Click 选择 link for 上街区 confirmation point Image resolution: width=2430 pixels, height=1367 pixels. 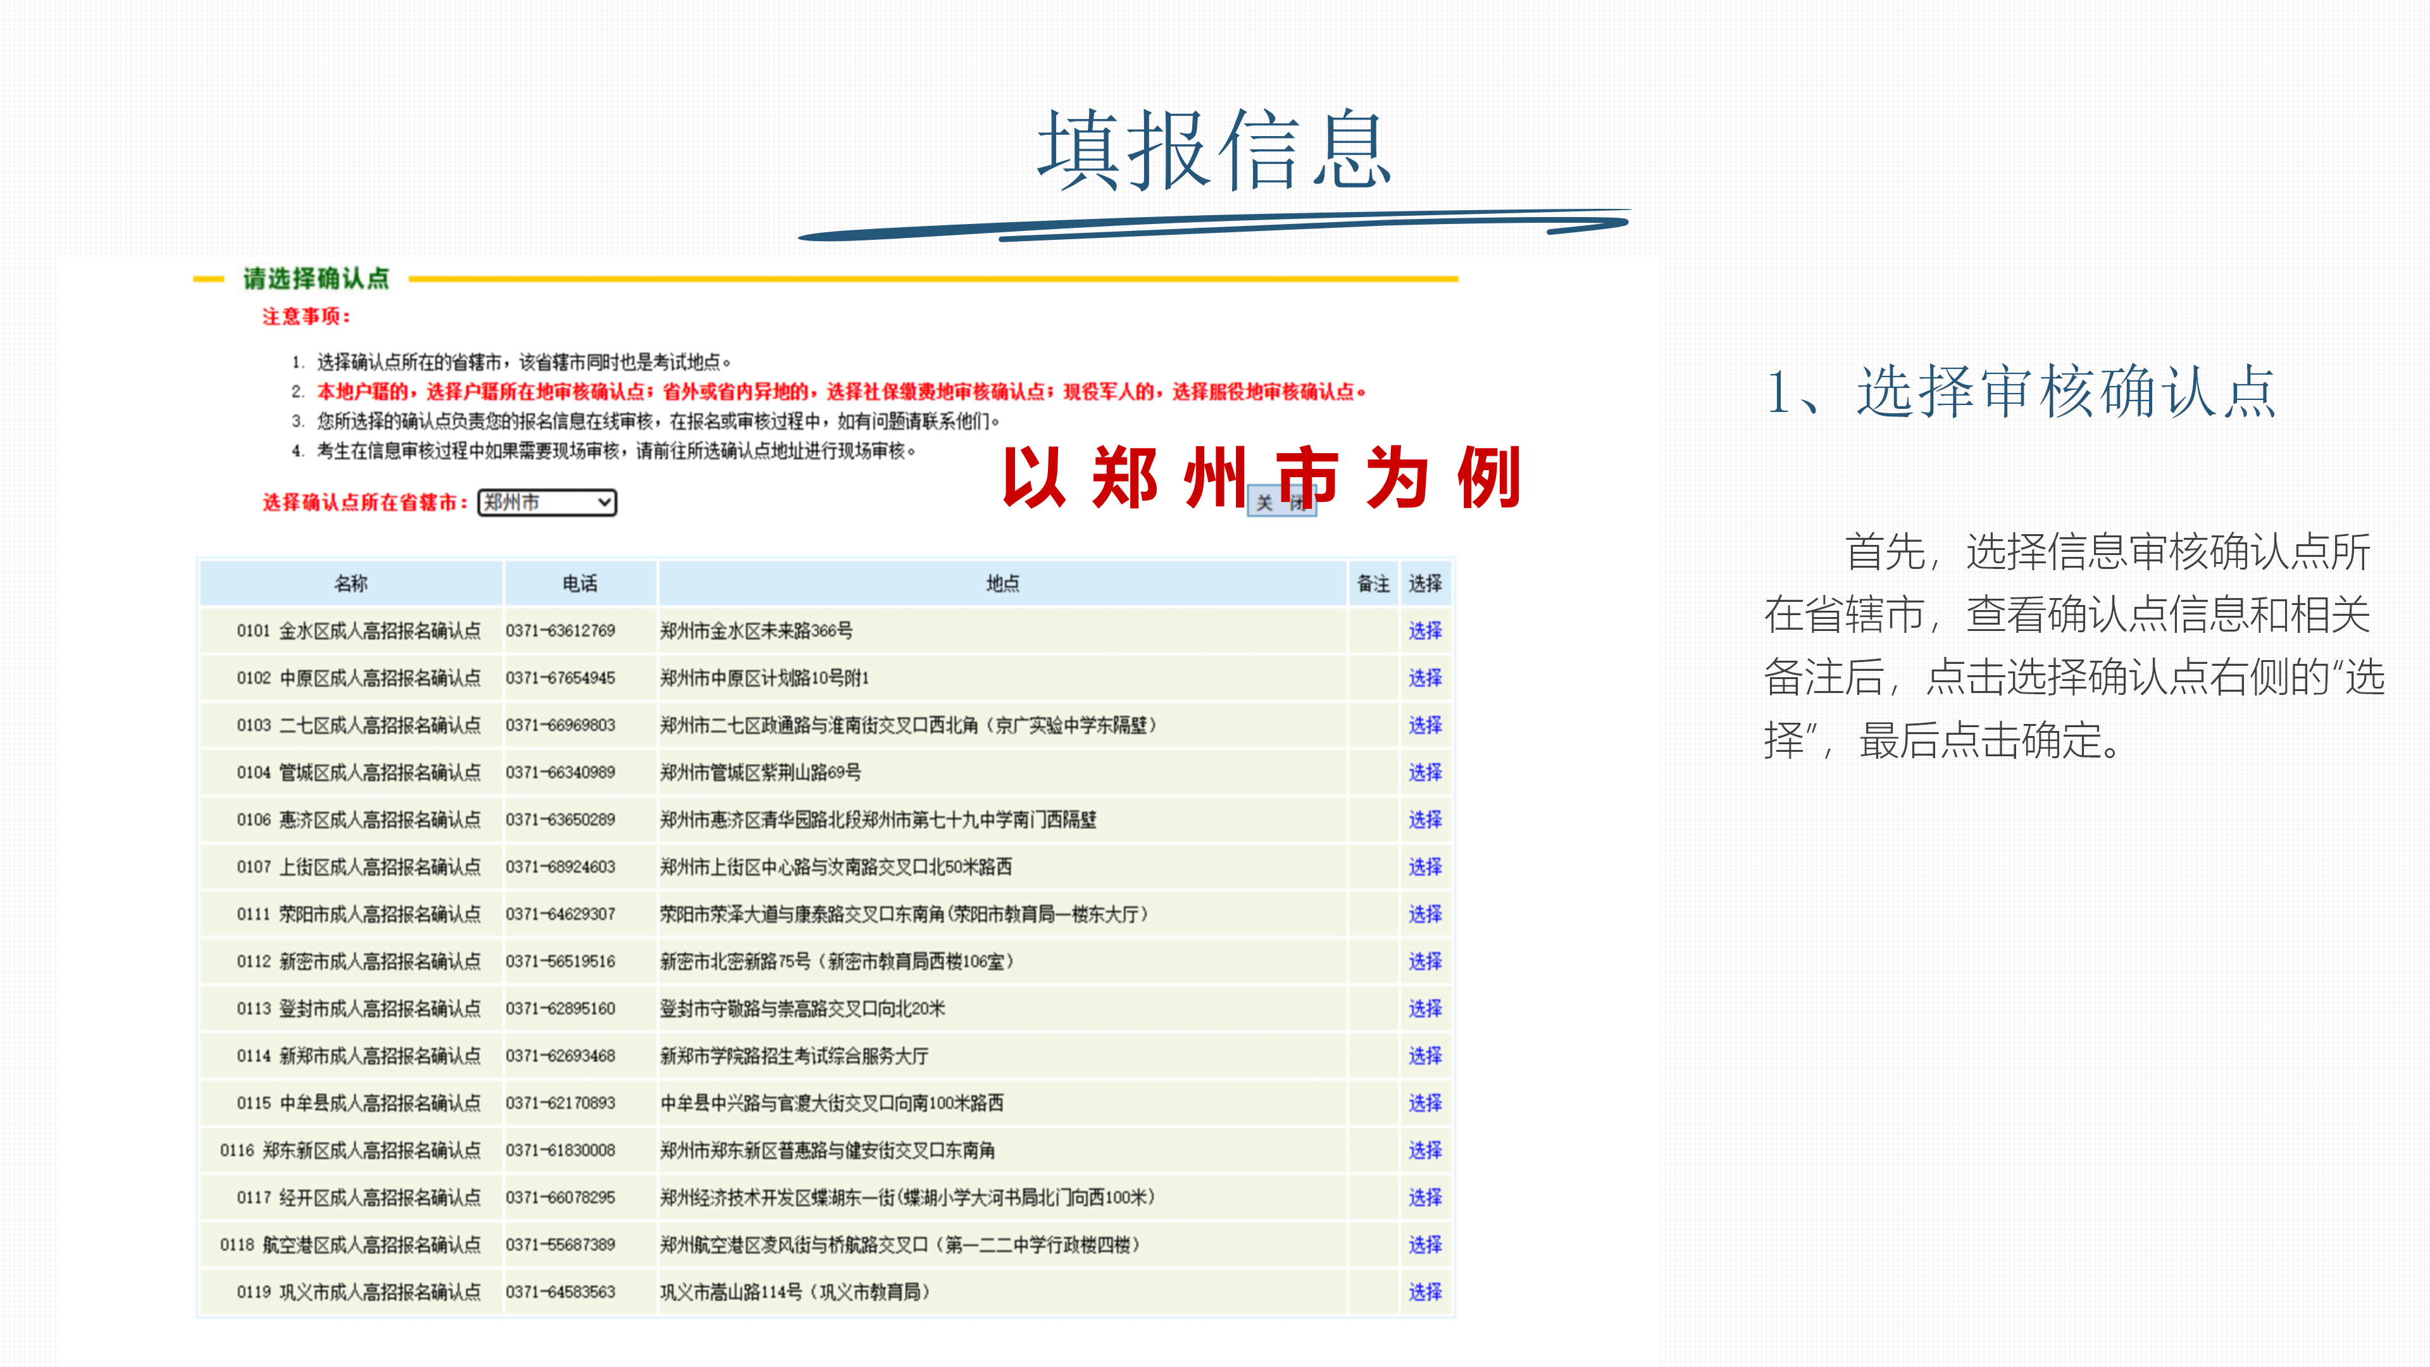coord(1424,866)
